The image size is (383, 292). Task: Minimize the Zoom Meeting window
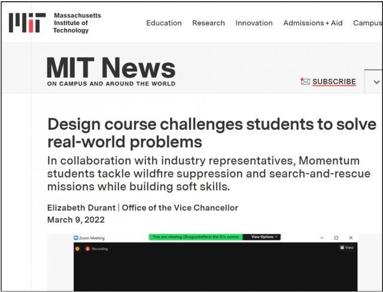[x=321, y=238]
